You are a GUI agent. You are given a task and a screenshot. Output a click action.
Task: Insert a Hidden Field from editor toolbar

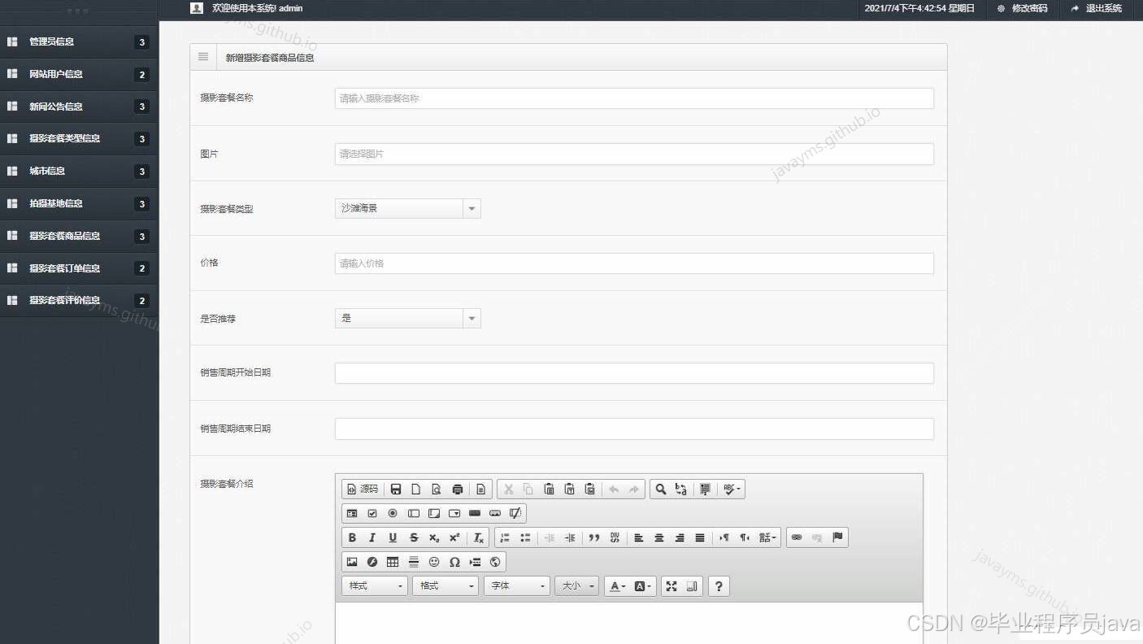(x=515, y=513)
